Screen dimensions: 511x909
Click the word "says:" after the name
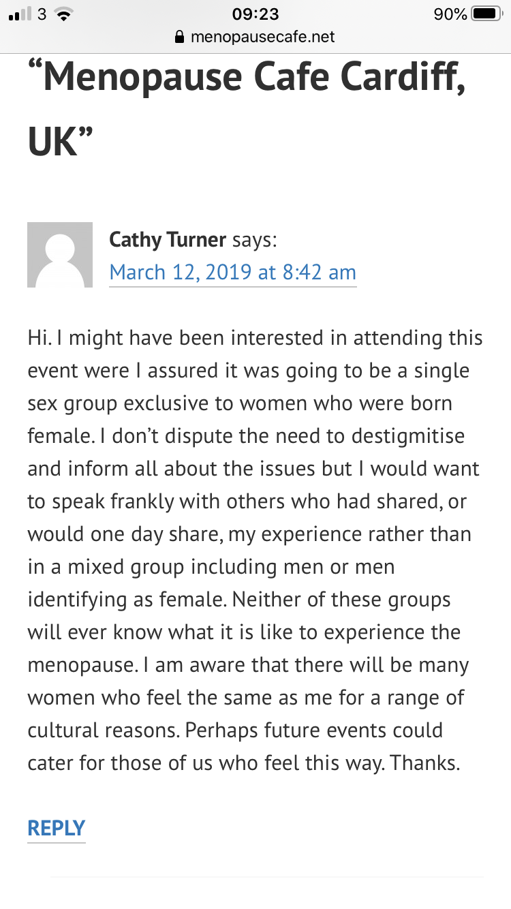[254, 240]
